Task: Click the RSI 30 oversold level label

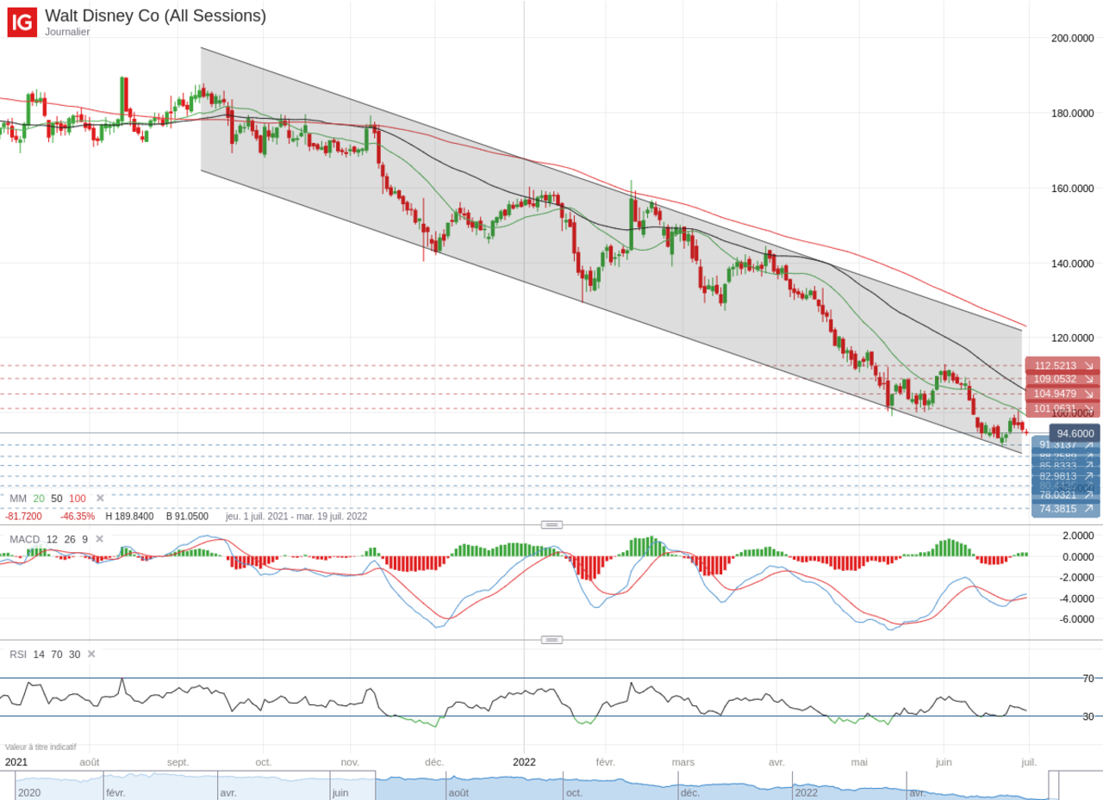Action: tap(1088, 716)
